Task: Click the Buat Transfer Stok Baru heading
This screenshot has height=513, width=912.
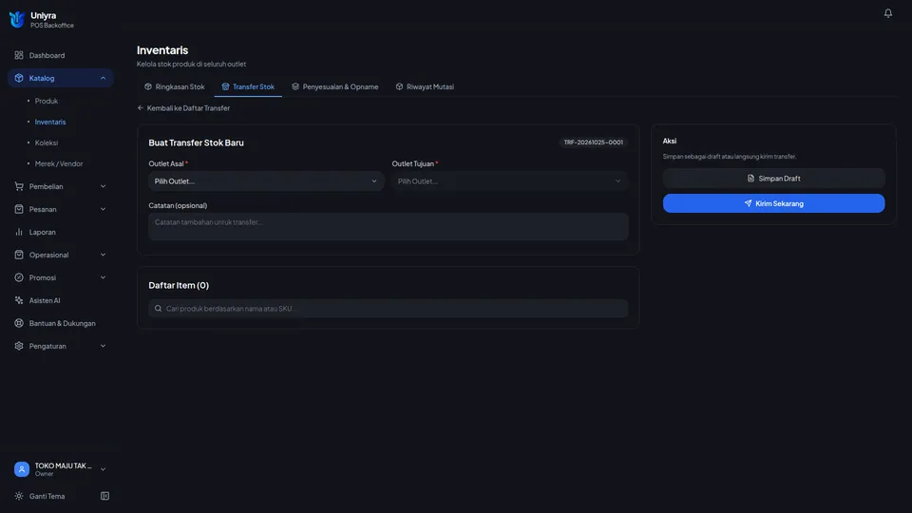Action: coord(196,142)
